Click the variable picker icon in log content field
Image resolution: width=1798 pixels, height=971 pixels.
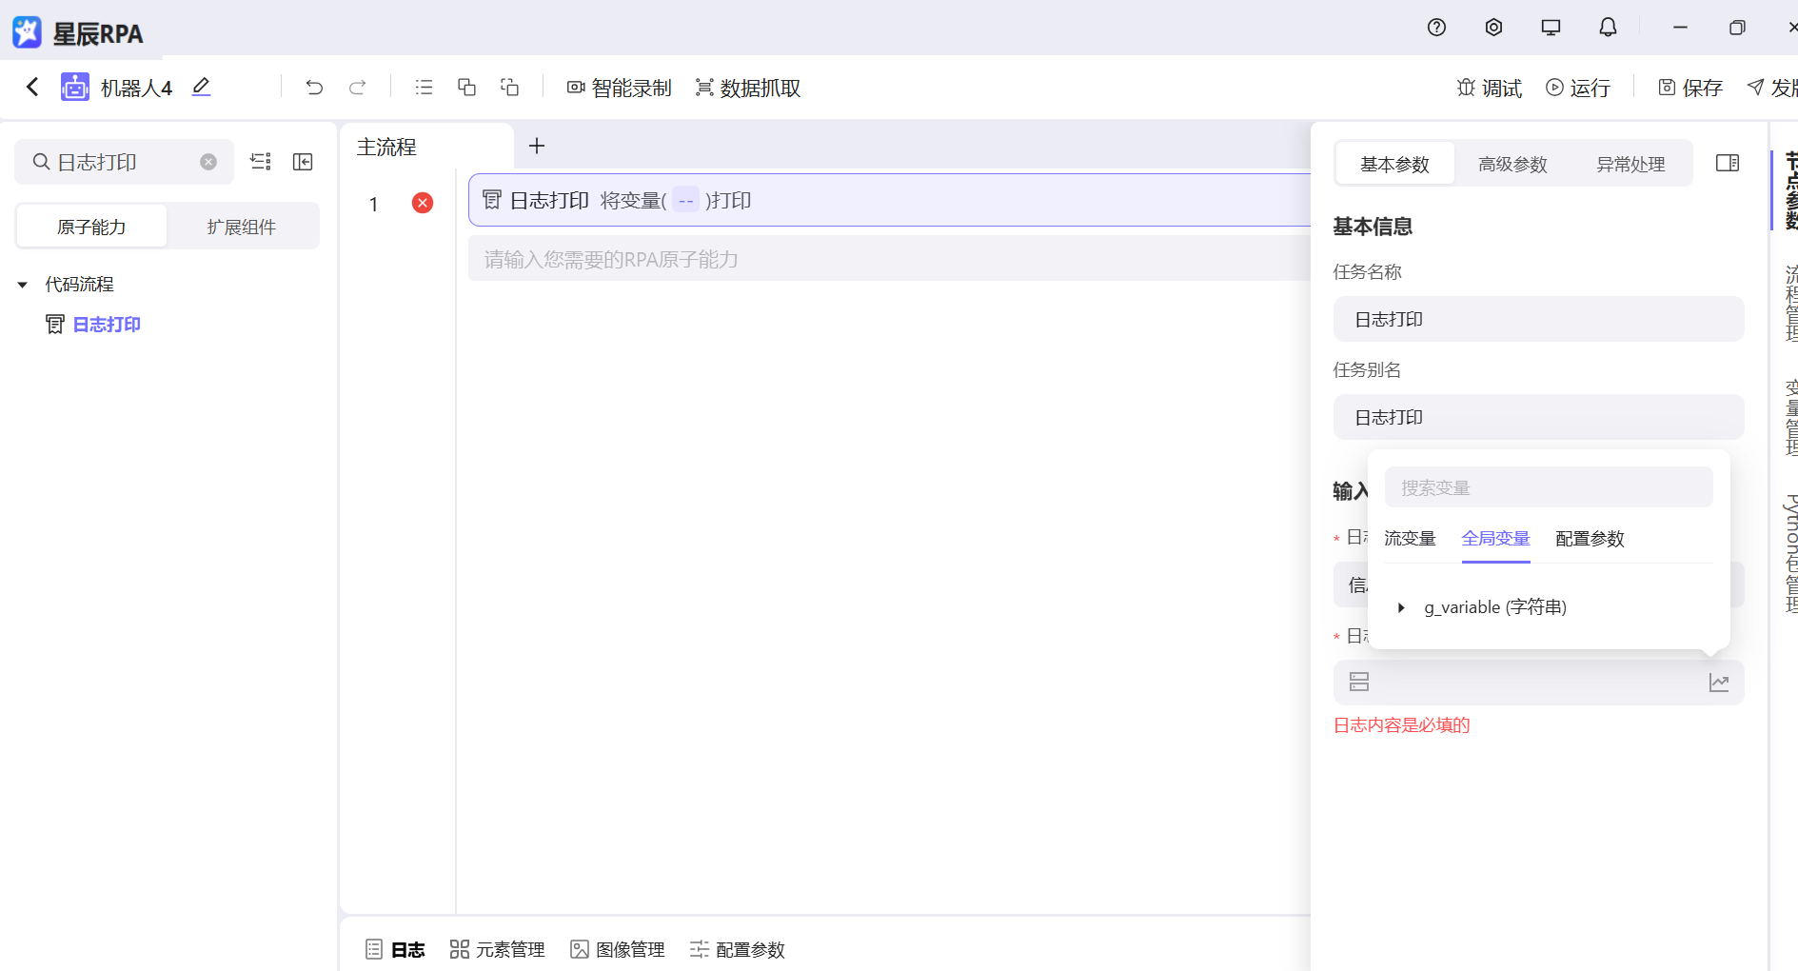click(1718, 683)
